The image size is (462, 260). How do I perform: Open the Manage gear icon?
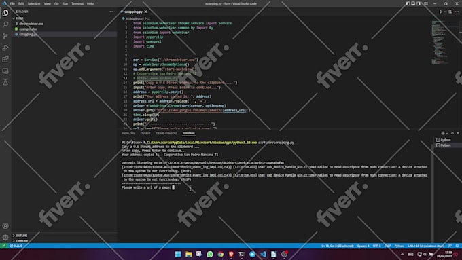[x=5, y=238]
